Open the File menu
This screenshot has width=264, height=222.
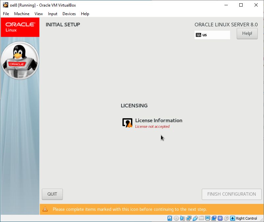[6, 14]
